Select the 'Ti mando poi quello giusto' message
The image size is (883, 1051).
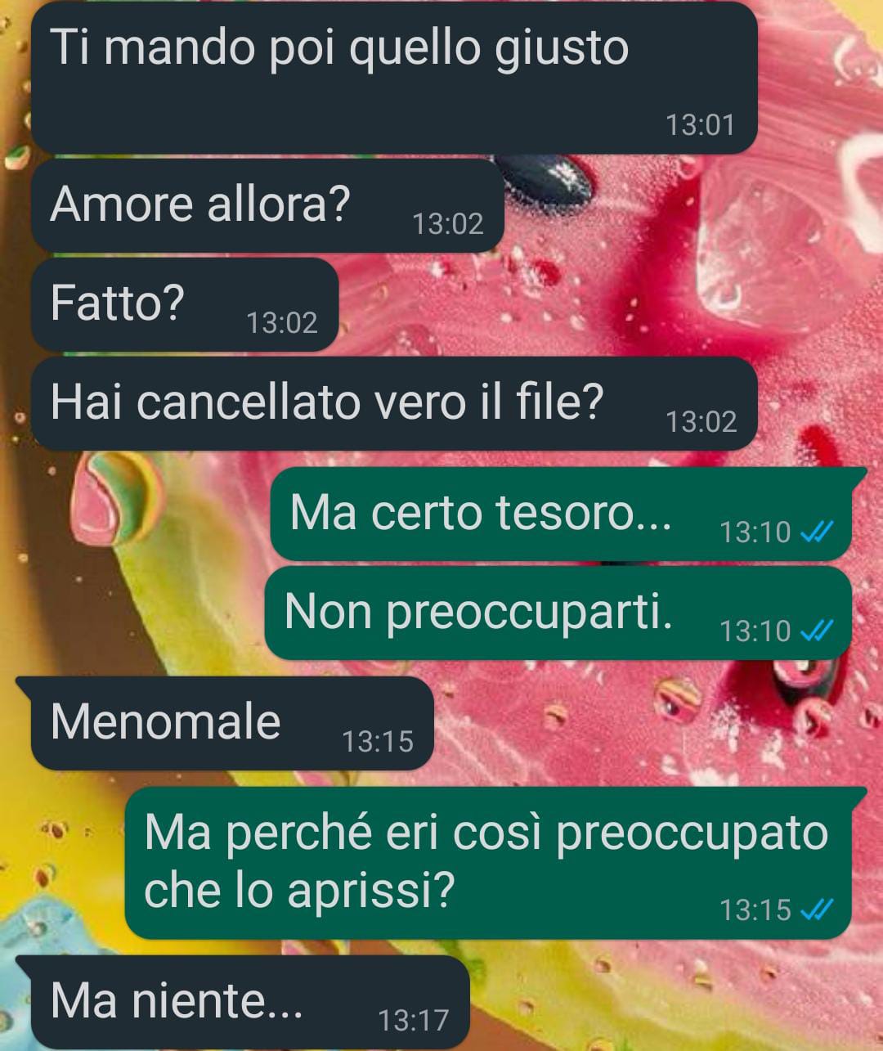pos(394,77)
